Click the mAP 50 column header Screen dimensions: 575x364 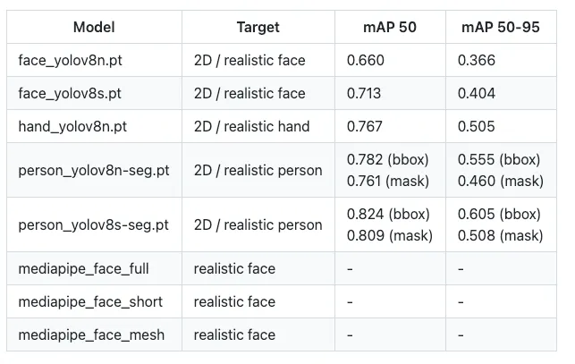click(x=390, y=28)
